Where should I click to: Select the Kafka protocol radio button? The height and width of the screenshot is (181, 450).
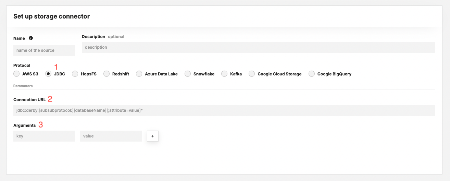pos(224,74)
